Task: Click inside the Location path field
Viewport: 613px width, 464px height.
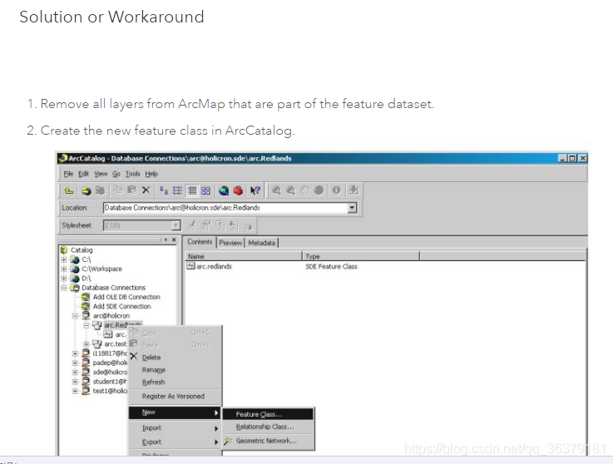Action: 225,208
